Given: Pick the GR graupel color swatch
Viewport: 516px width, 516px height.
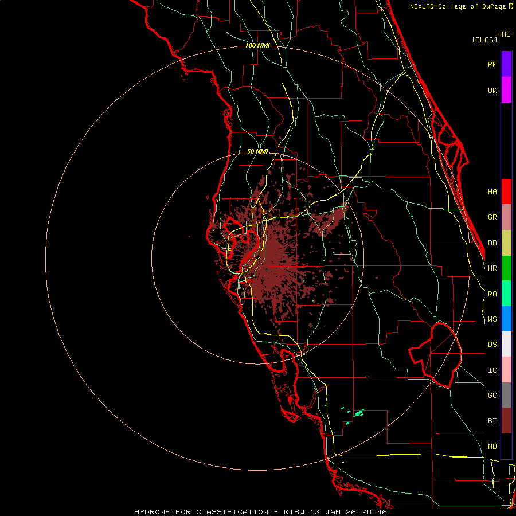Looking at the screenshot, I should point(506,217).
